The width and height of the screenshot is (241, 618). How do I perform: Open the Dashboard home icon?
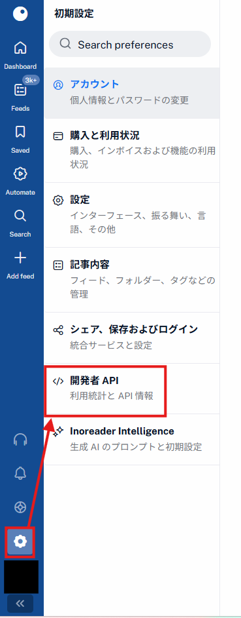point(20,48)
